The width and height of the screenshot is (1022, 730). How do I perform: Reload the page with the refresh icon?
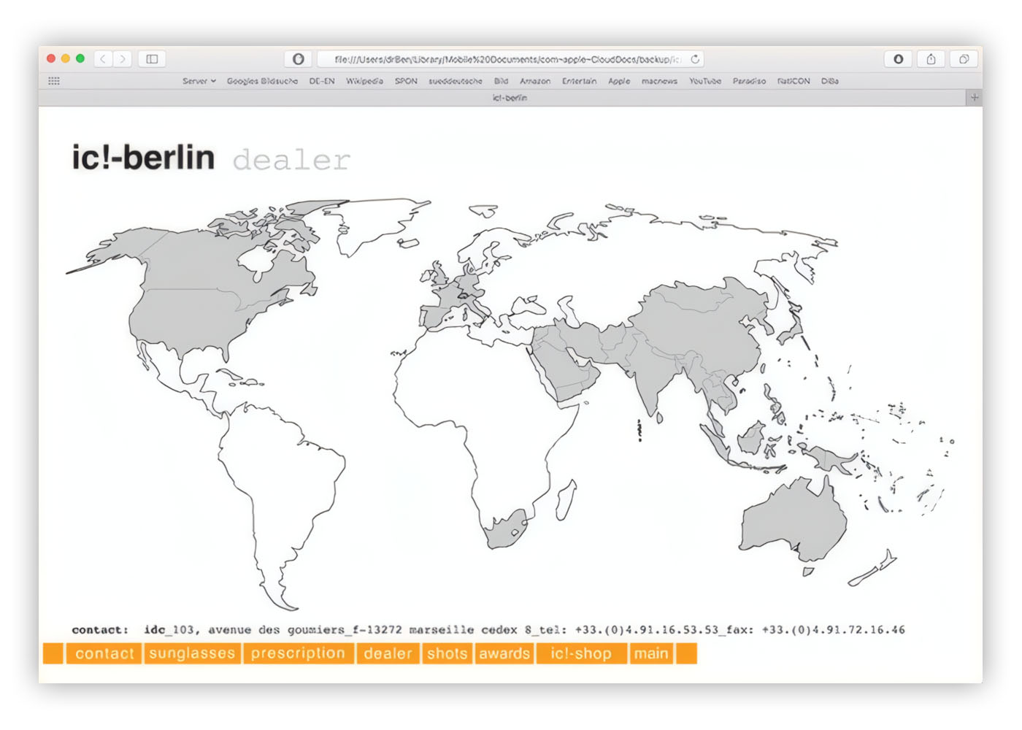695,59
